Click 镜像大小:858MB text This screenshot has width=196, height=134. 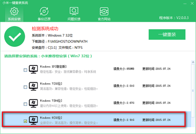coord(124,69)
